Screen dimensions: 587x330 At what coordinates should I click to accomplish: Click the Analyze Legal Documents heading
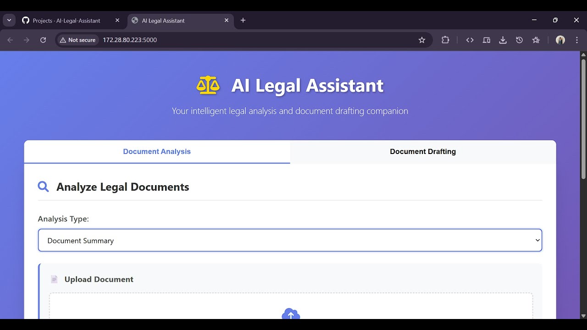coord(122,187)
